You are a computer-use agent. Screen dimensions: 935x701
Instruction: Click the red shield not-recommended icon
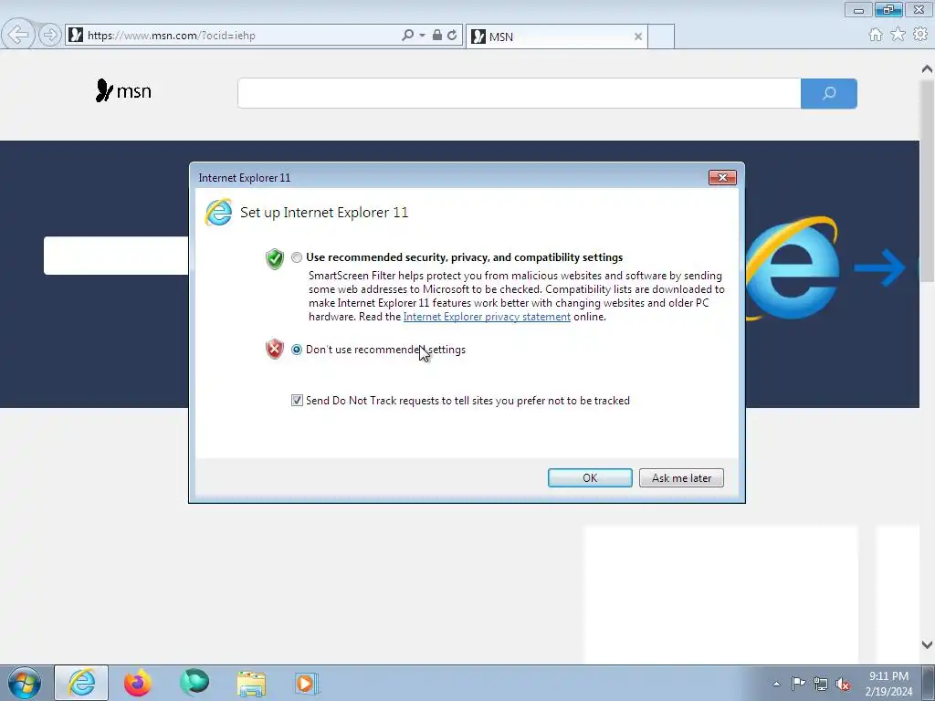pos(274,350)
